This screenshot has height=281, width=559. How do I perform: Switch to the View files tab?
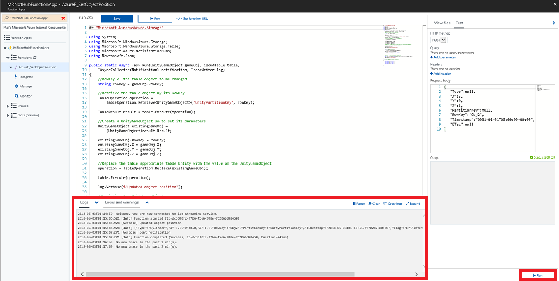click(442, 23)
